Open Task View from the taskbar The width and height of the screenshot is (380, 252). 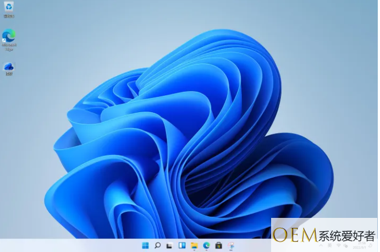tap(169, 246)
